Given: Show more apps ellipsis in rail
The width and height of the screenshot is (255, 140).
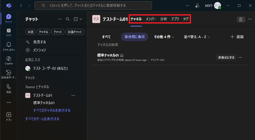Looking at the screenshot, I should click(x=8, y=102).
